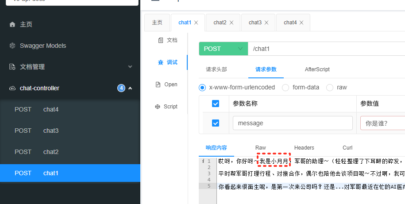Select the 调试 bug icon
This screenshot has height=204, width=405.
point(161,62)
